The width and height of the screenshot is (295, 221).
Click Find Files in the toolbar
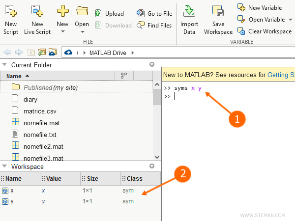tap(154, 26)
